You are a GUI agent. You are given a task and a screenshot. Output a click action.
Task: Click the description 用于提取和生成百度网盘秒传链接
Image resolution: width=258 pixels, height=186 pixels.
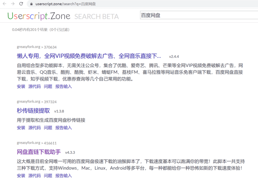point(51,120)
